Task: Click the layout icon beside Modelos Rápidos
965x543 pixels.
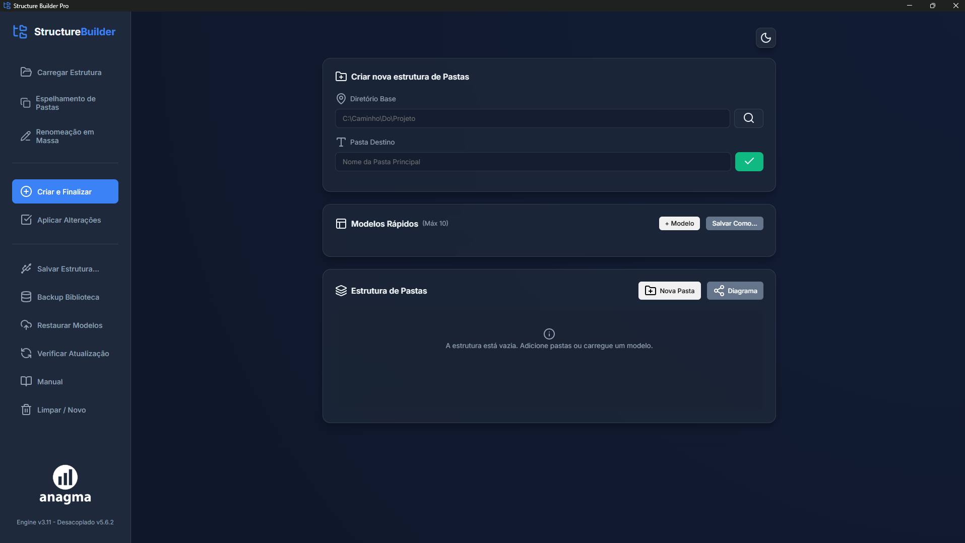Action: pos(341,224)
